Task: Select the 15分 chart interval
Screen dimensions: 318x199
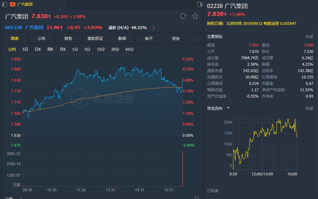Action: click(x=101, y=49)
